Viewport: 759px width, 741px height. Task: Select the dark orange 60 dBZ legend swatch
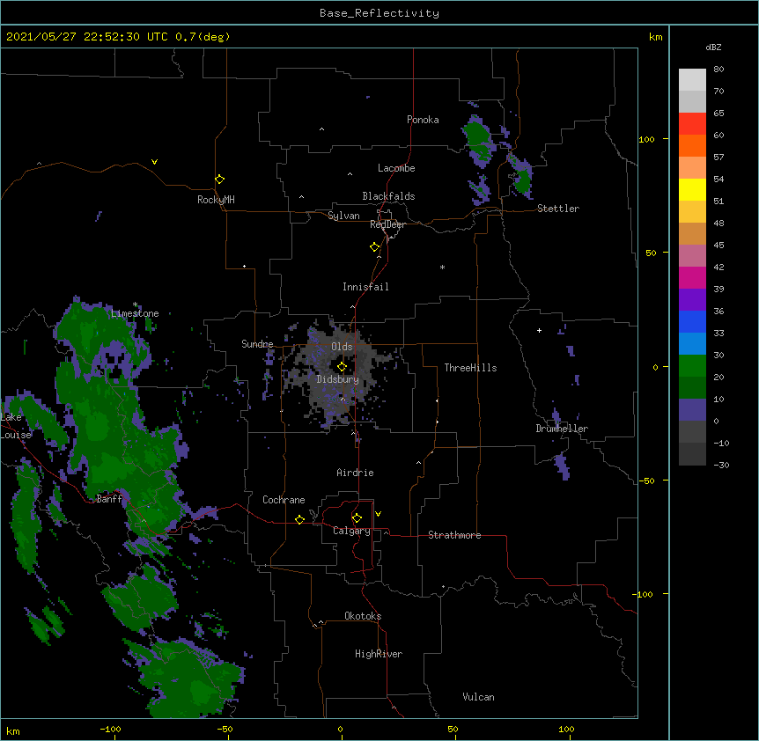[692, 145]
